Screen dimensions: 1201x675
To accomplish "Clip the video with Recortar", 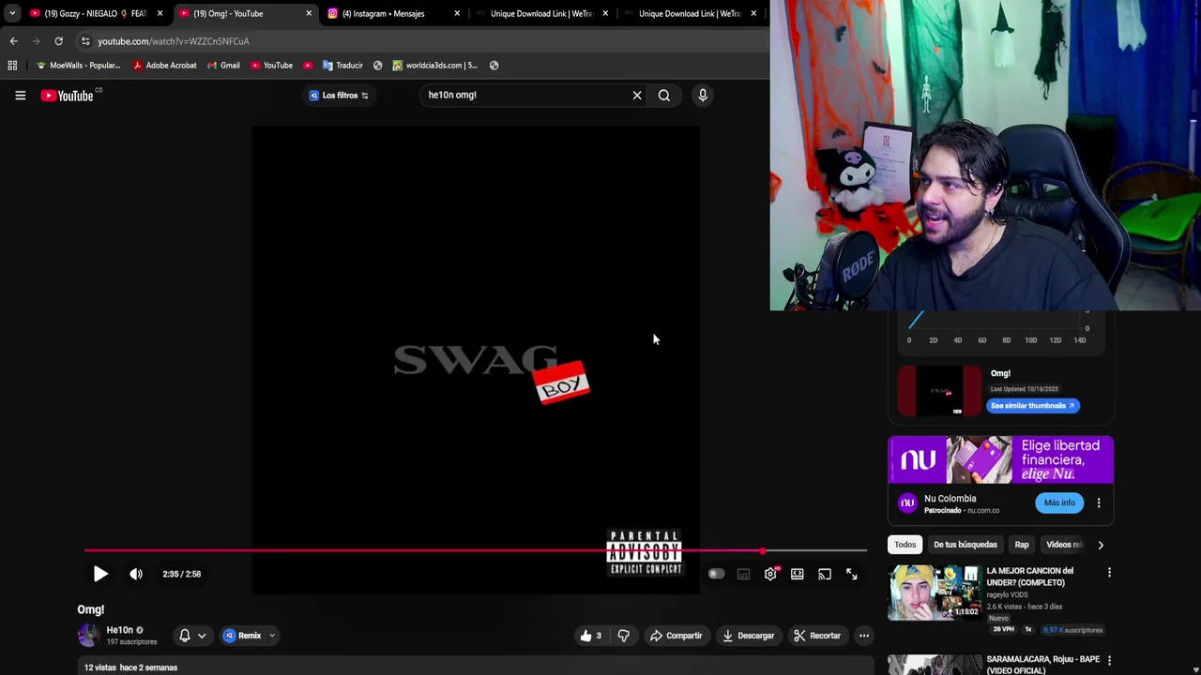I will coord(817,636).
